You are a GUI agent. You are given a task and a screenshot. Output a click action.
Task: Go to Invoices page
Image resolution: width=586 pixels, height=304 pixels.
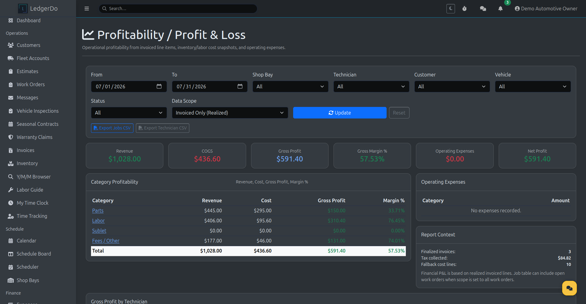click(25, 150)
